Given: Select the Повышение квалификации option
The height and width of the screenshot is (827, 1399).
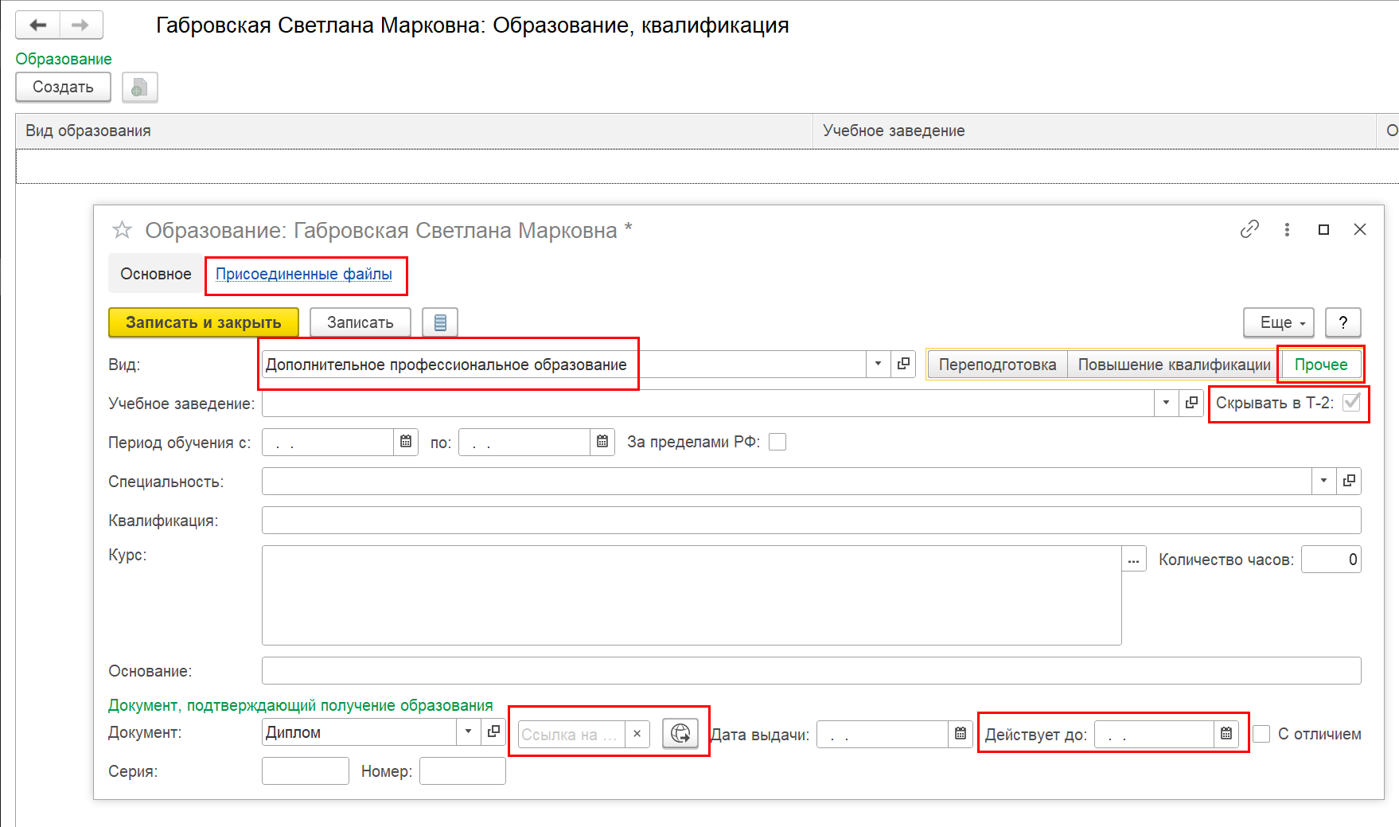Looking at the screenshot, I should click(x=1174, y=365).
